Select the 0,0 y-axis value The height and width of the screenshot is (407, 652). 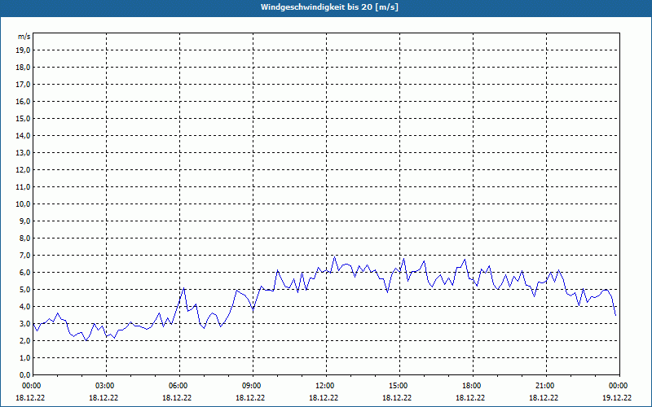pyautogui.click(x=24, y=375)
